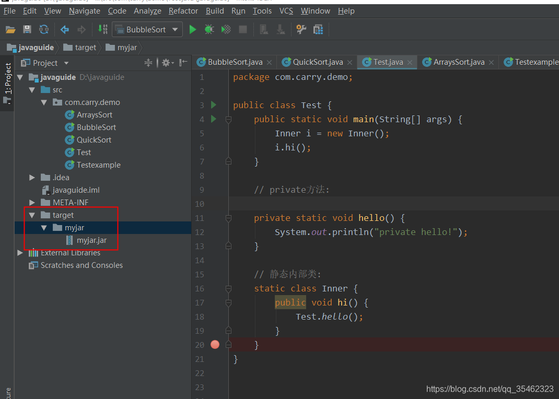Open the Edit menu
Viewport: 559px width, 399px height.
pyautogui.click(x=30, y=11)
